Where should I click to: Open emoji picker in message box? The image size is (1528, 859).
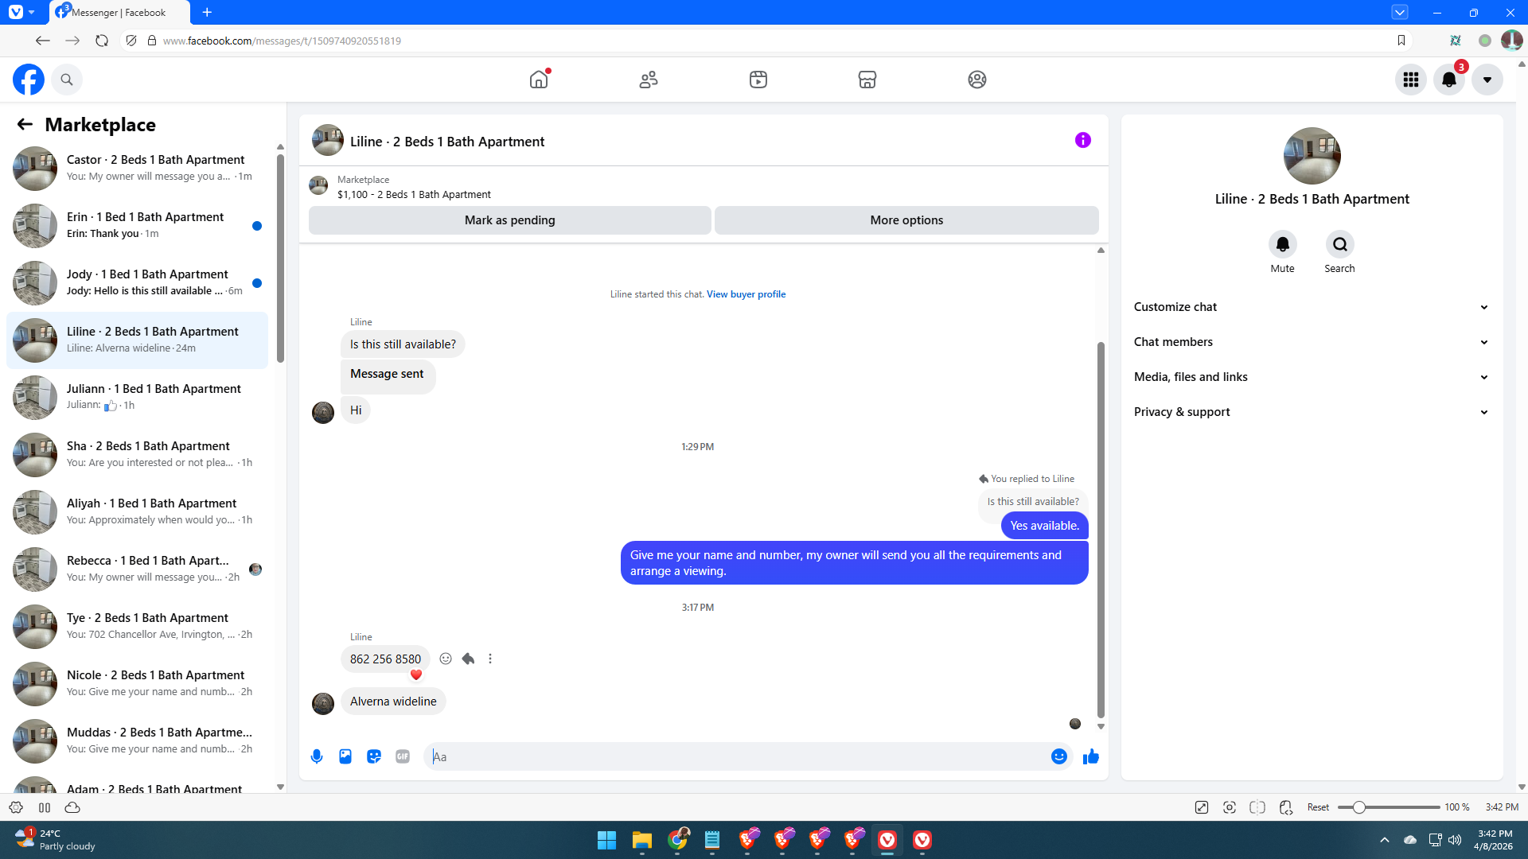(1058, 756)
